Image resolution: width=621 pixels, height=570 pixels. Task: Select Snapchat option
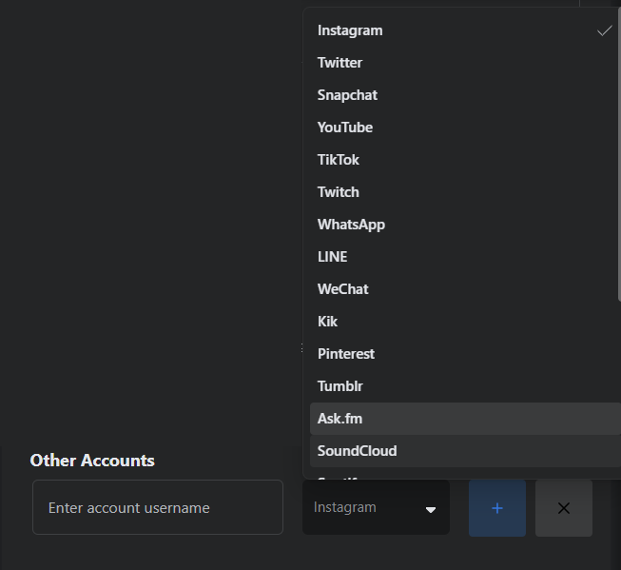pyautogui.click(x=465, y=95)
